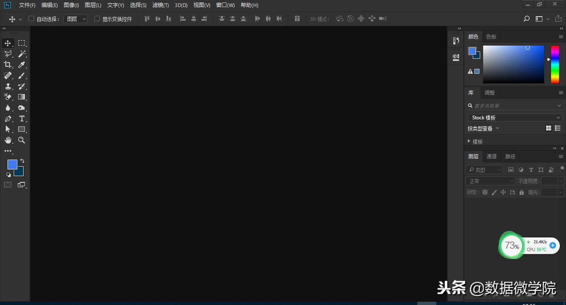Pick the Magic Wand tool
The height and width of the screenshot is (305, 566).
click(22, 54)
